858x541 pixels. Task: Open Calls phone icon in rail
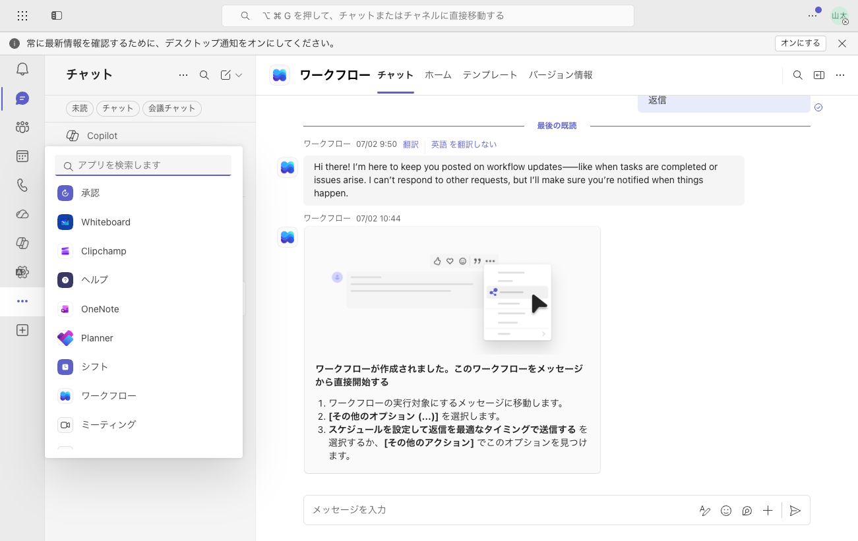pyautogui.click(x=22, y=185)
